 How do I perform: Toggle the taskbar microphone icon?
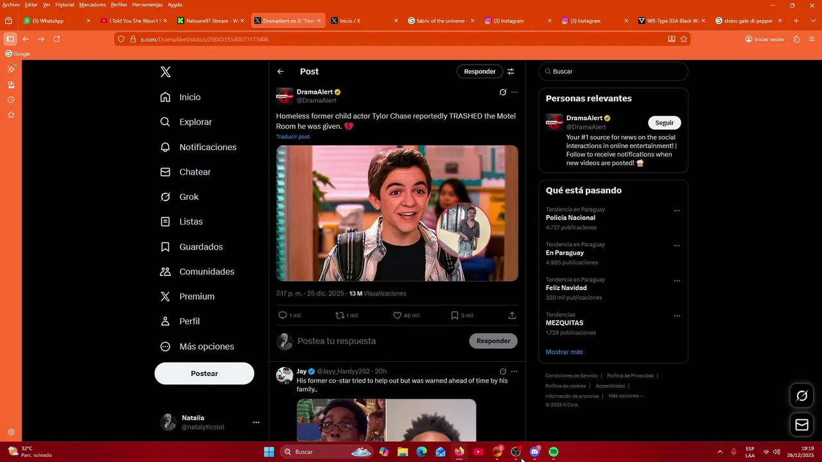point(733,452)
